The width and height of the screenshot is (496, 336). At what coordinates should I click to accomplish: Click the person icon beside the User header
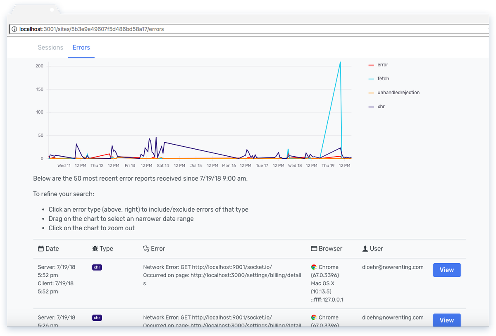[365, 249]
